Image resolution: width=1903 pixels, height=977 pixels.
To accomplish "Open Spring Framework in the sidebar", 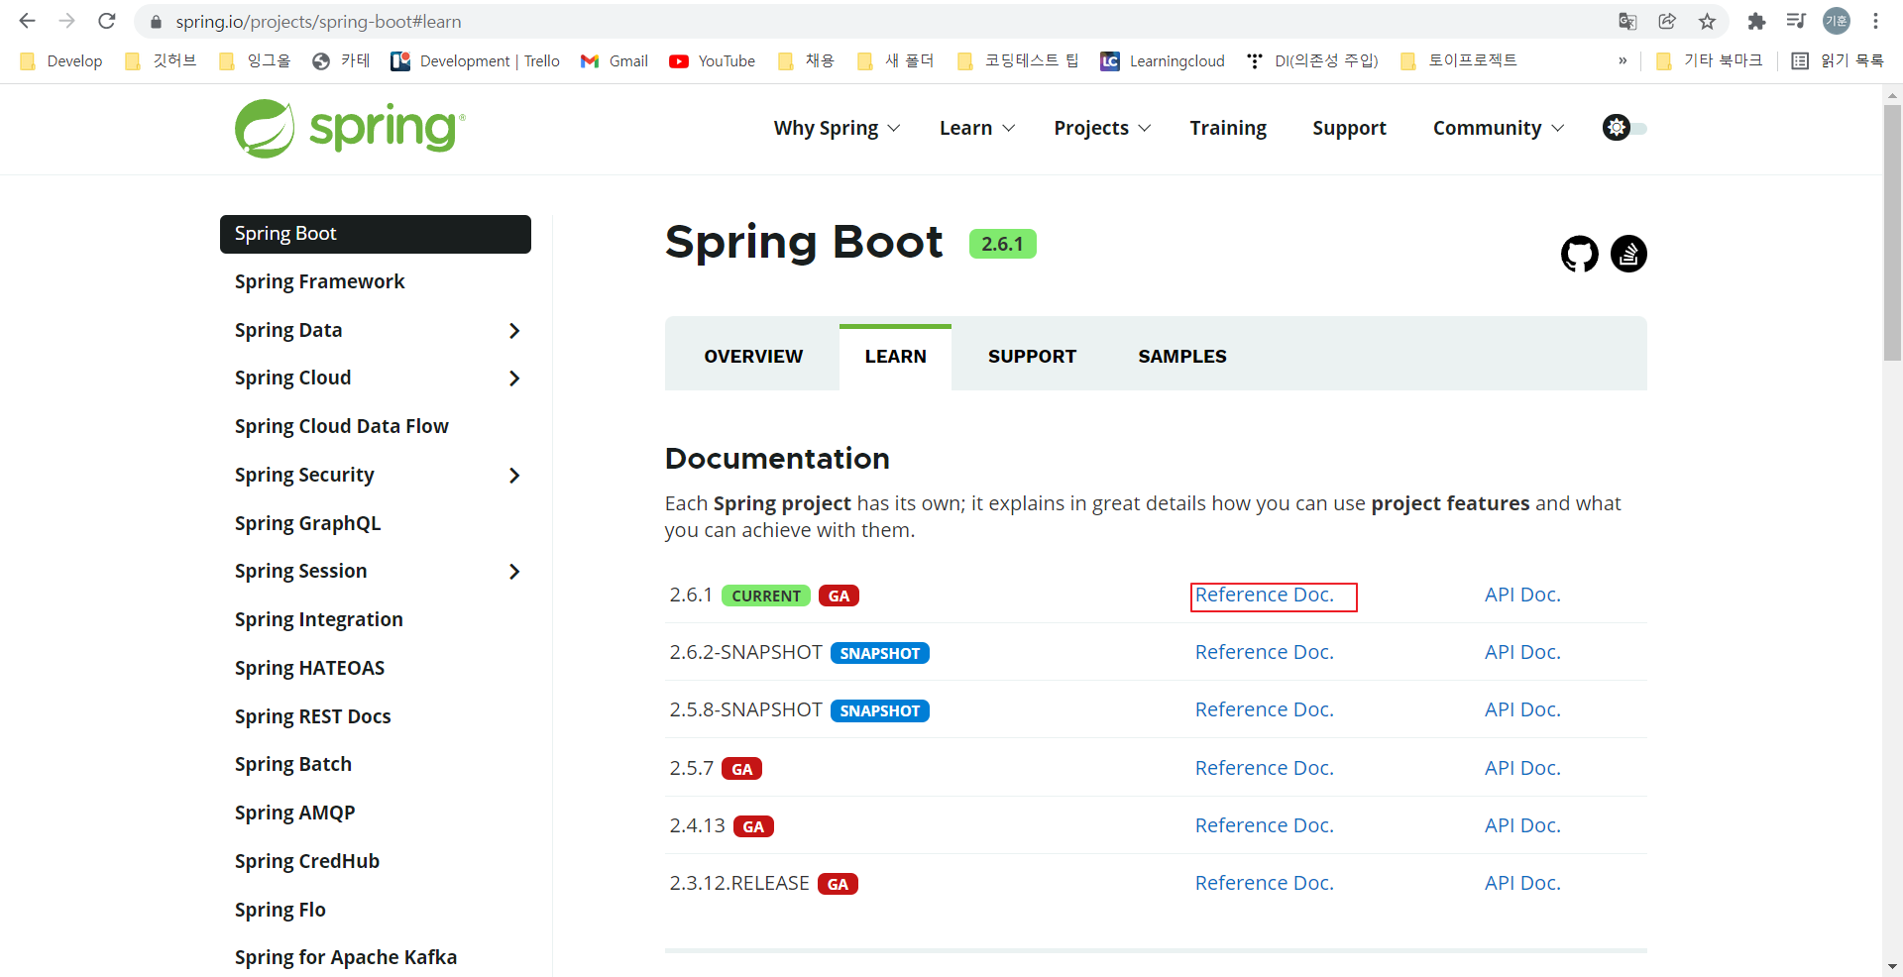I will [319, 282].
